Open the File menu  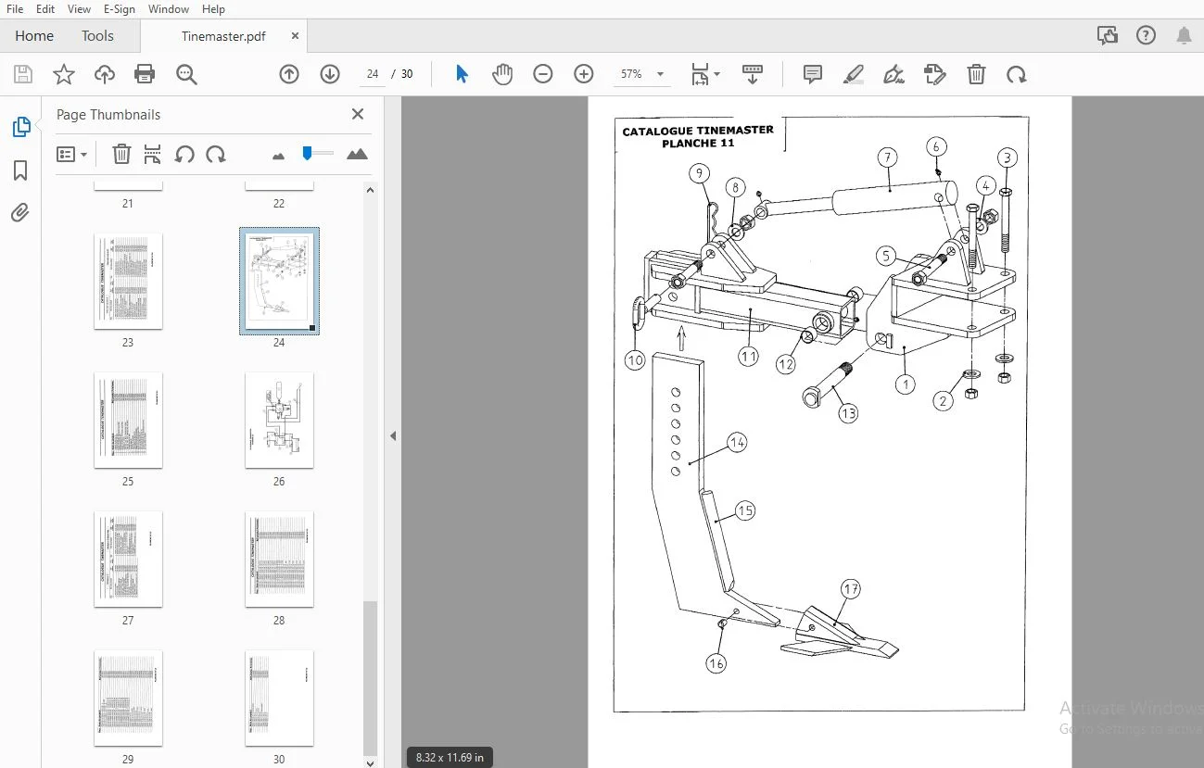click(x=15, y=9)
